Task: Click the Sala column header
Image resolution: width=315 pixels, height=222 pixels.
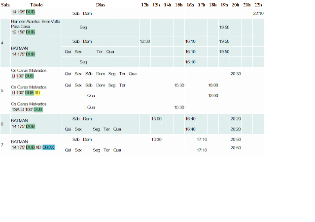Action: [x=5, y=5]
